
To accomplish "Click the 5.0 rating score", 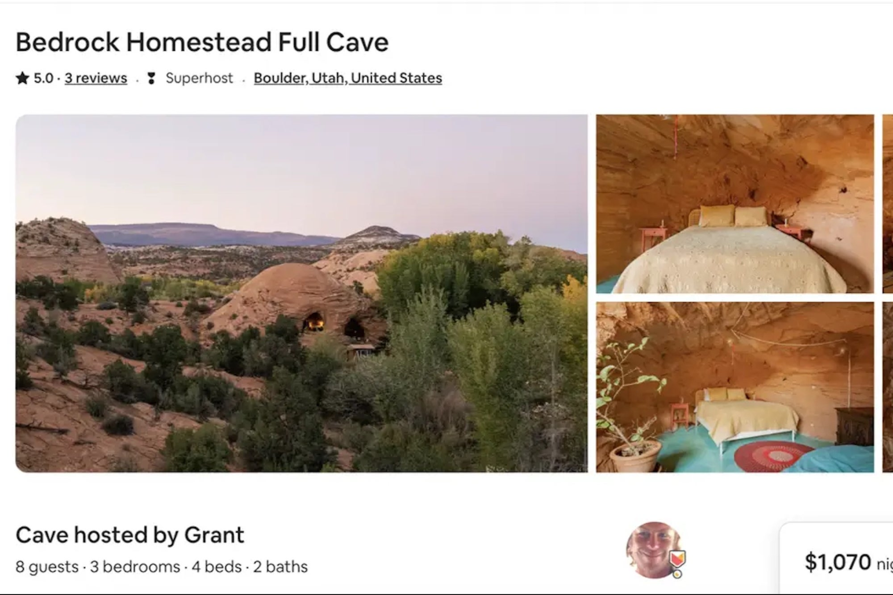I will pos(43,78).
